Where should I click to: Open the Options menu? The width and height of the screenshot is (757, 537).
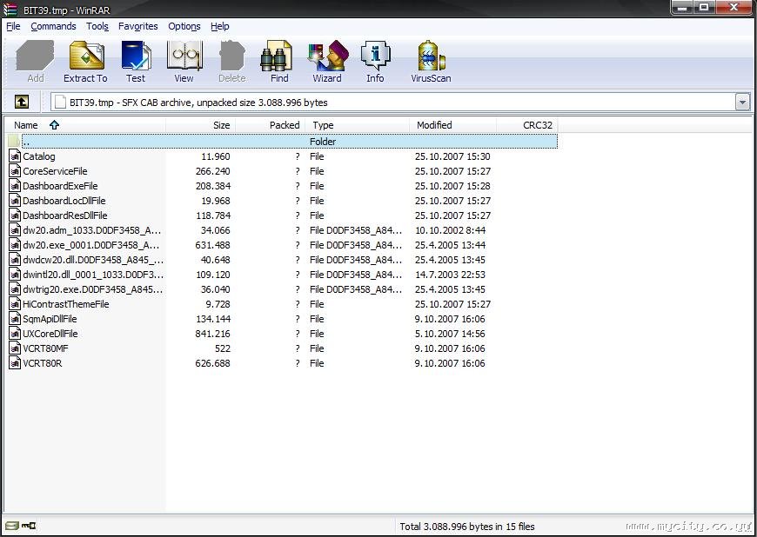pos(184,27)
